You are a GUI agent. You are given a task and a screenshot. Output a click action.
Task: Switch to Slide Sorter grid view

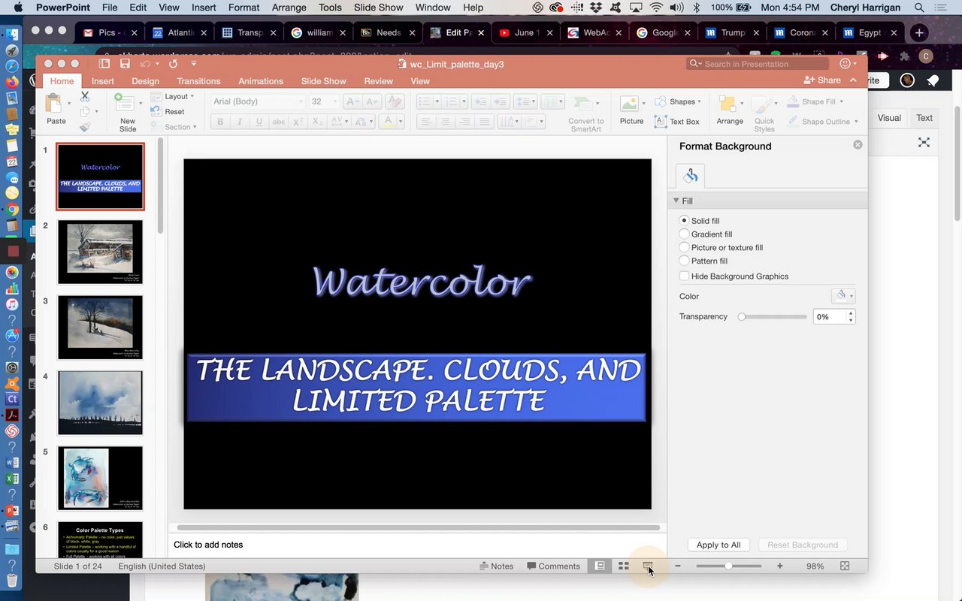pos(623,566)
